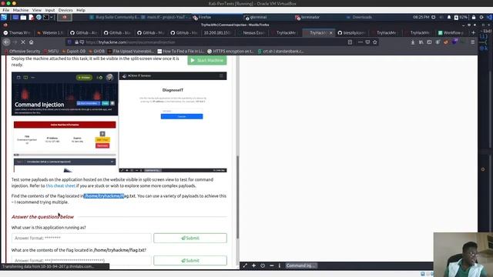Open the Command Injection tutorial screenshot image
This screenshot has height=277, width=493.
coord(119,122)
